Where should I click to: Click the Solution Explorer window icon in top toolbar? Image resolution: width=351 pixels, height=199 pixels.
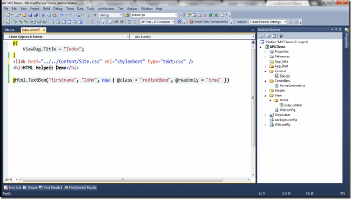click(x=183, y=15)
